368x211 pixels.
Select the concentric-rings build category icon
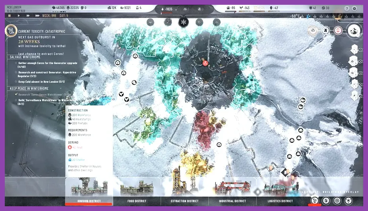pyautogui.click(x=337, y=201)
